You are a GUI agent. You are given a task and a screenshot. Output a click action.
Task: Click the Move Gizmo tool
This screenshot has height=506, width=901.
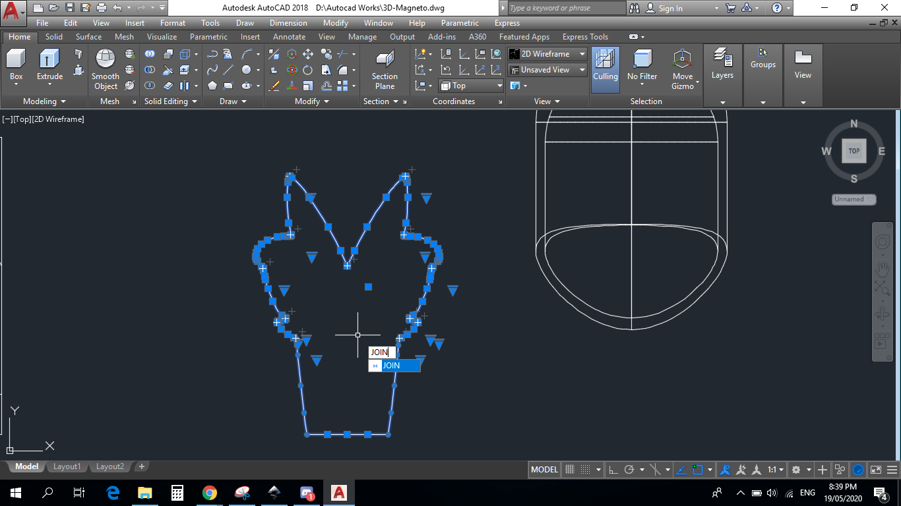pos(683,70)
